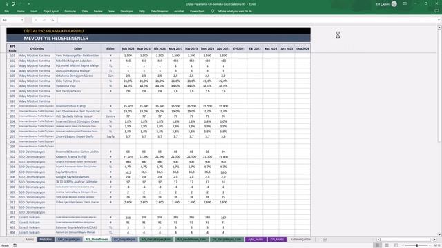
Task: Open the Data Streamer ribbon tab
Action: pos(160,11)
